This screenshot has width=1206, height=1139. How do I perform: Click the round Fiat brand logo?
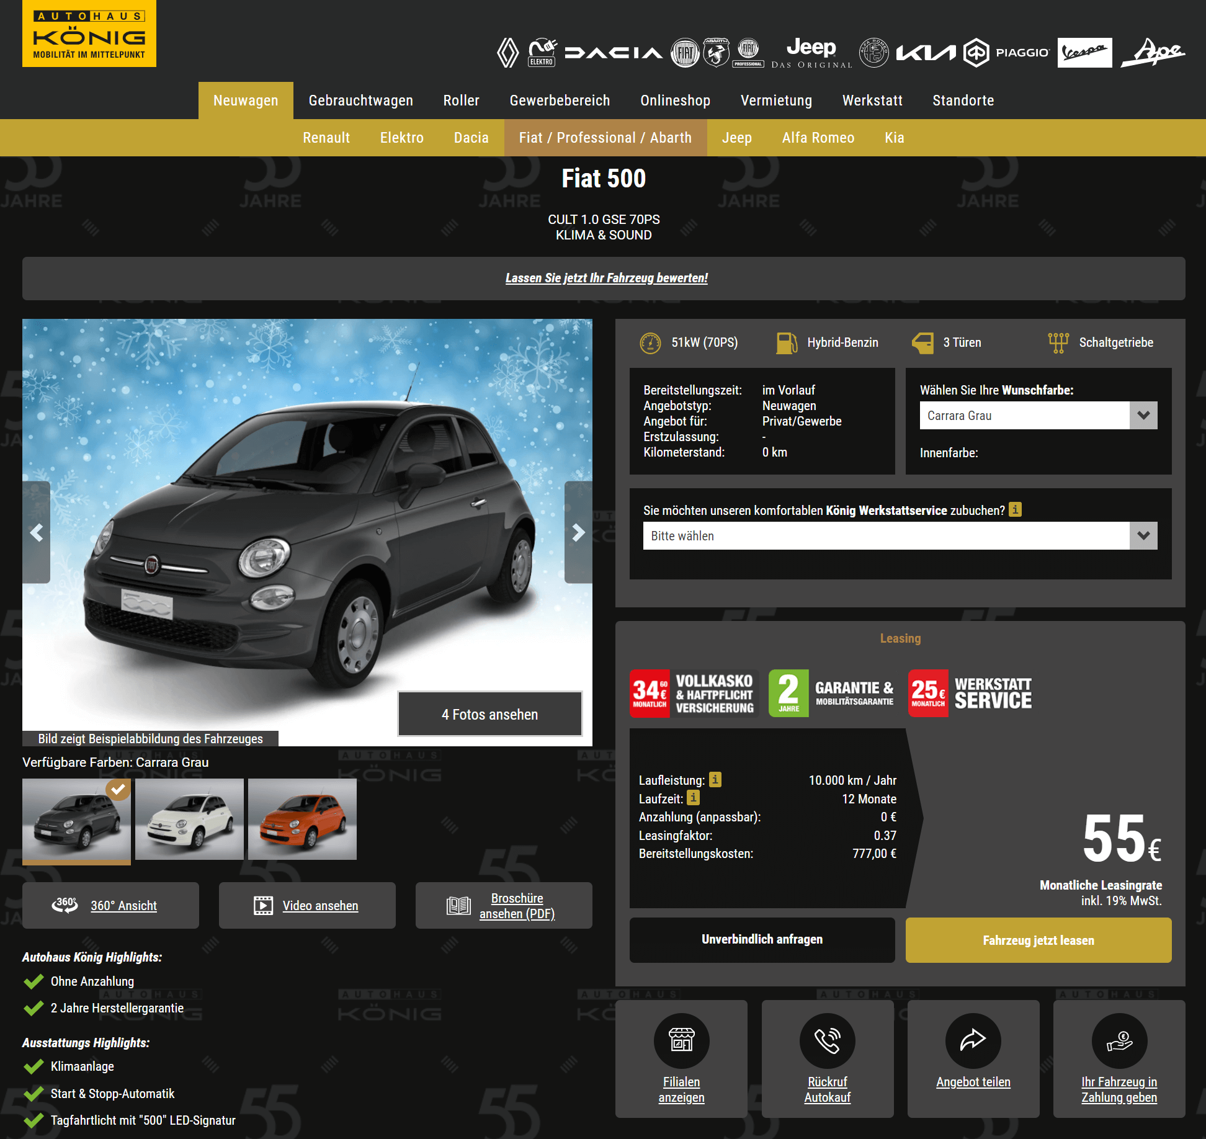pyautogui.click(x=685, y=53)
